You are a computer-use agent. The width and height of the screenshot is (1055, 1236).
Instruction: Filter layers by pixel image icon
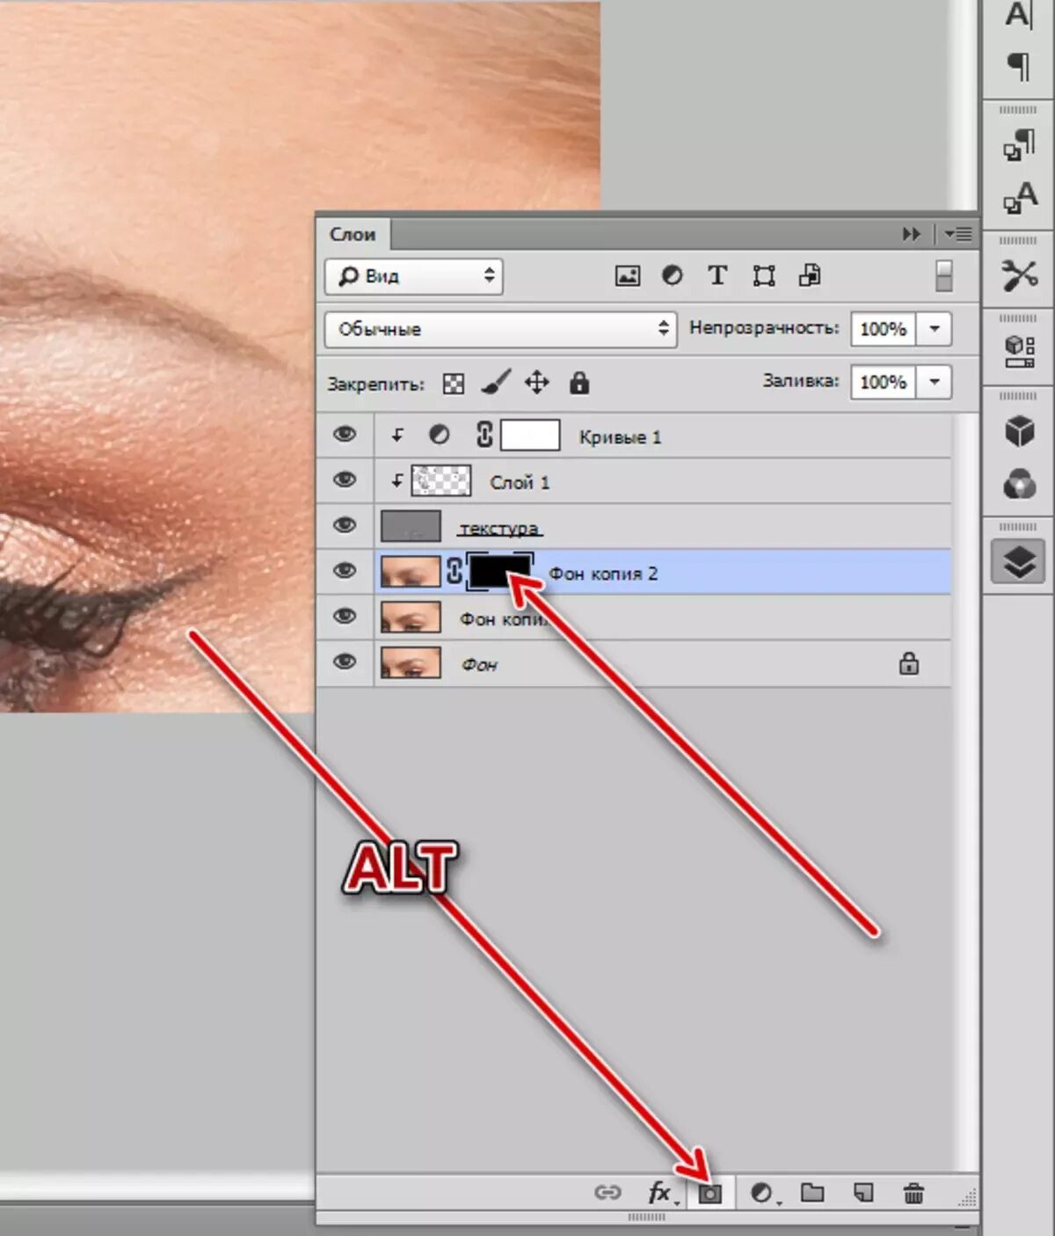click(627, 276)
